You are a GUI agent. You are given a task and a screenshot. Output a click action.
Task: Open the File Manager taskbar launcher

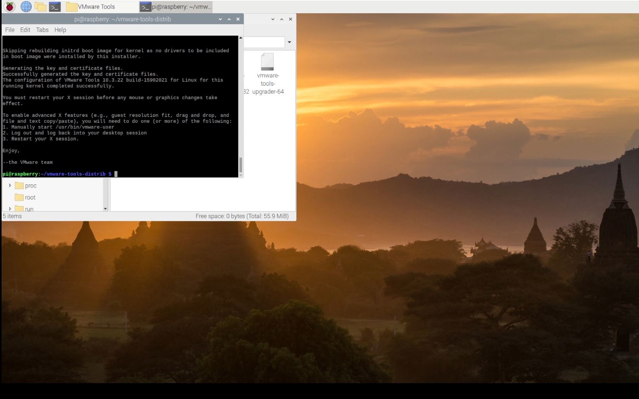pos(40,7)
